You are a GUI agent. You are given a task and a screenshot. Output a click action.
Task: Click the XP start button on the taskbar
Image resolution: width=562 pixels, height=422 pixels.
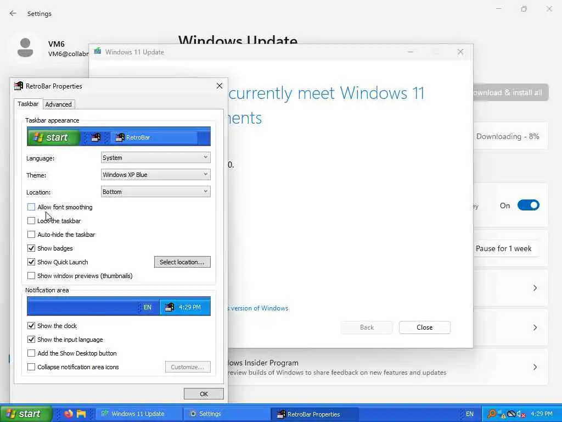click(26, 414)
